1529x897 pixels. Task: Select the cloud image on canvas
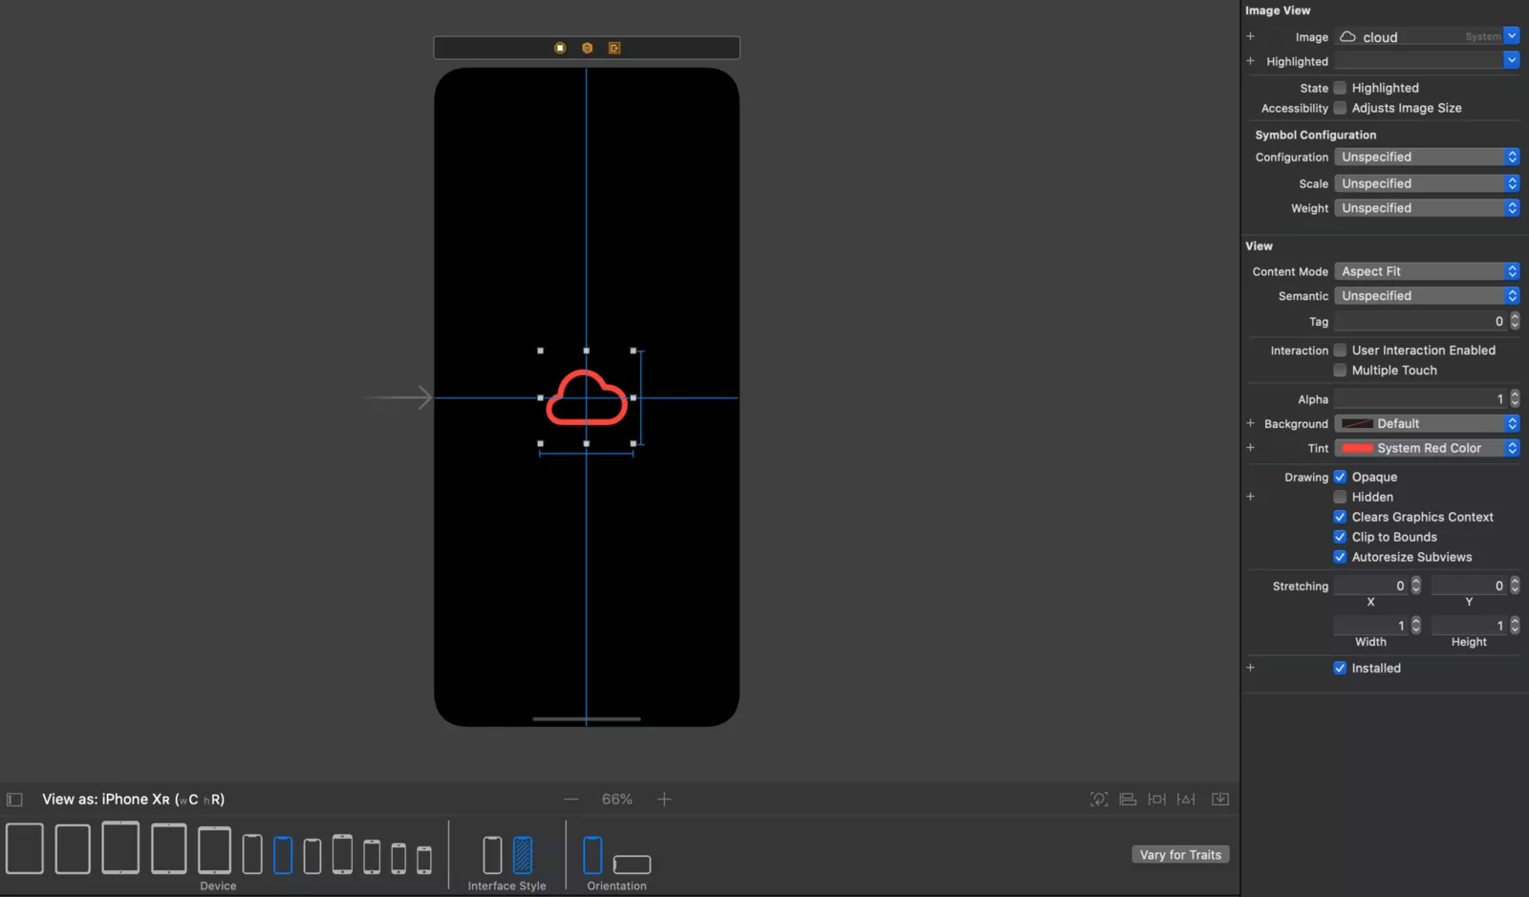[587, 397]
